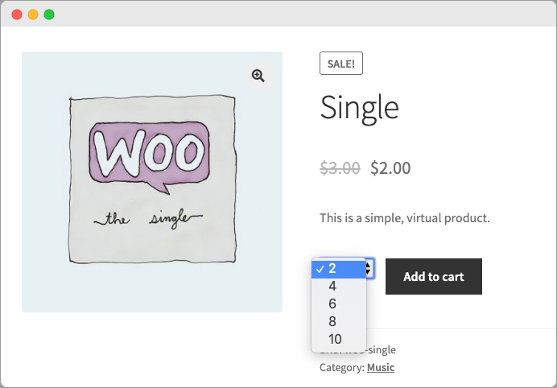Click the quantity select up-down arrows
557x388 pixels.
[x=369, y=269]
